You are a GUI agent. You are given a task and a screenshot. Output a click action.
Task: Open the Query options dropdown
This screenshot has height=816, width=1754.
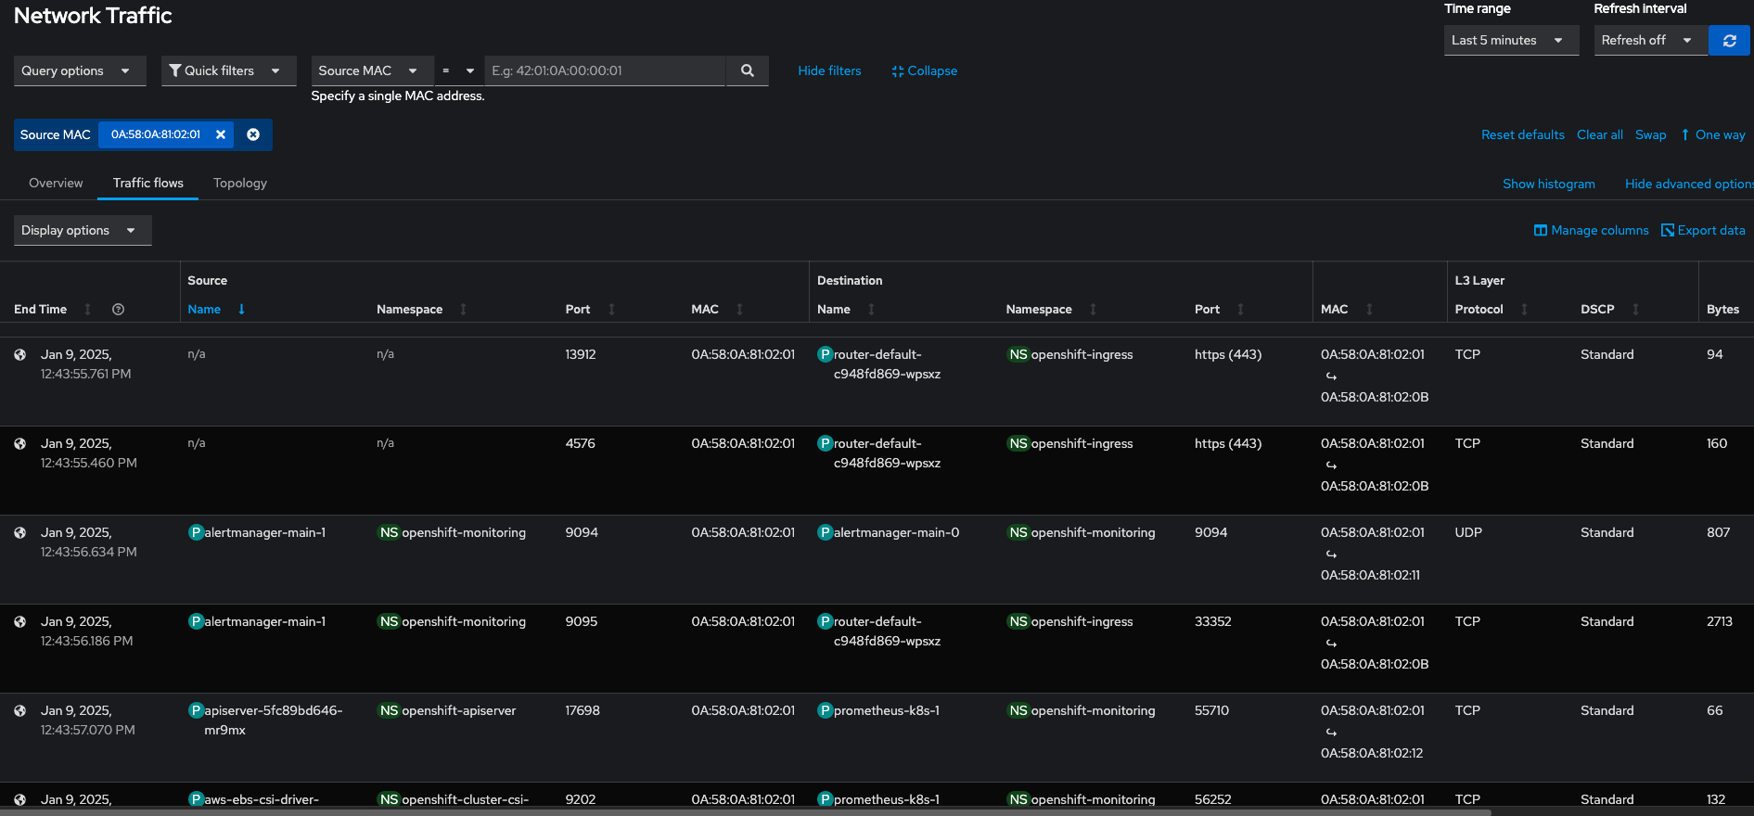coord(79,71)
